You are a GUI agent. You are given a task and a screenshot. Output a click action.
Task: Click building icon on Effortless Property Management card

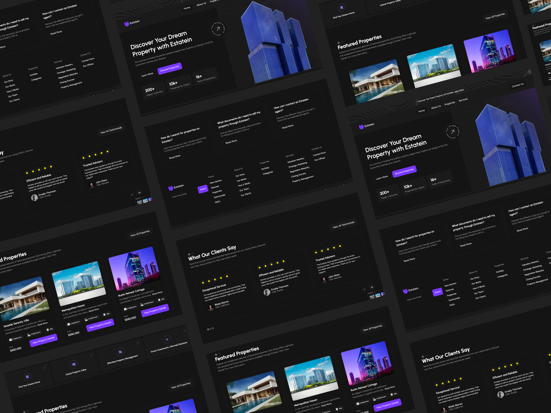[x=120, y=352]
